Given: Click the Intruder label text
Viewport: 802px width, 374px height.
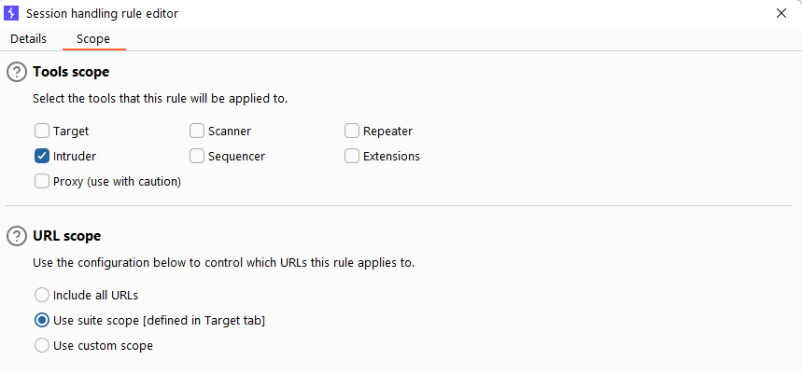Looking at the screenshot, I should point(74,157).
